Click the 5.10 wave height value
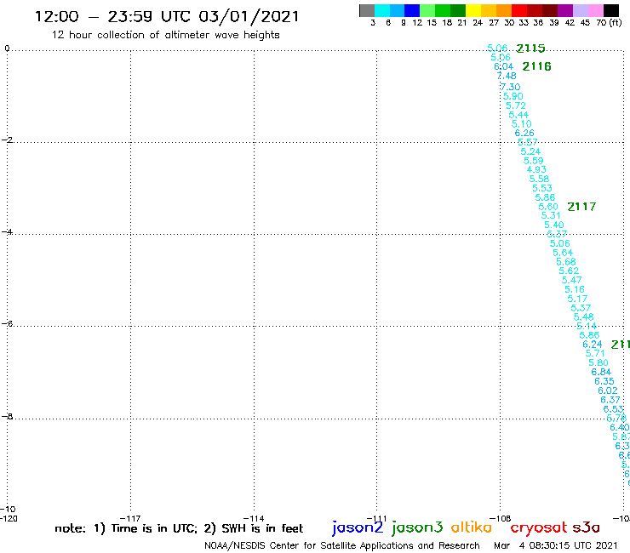 [522, 123]
